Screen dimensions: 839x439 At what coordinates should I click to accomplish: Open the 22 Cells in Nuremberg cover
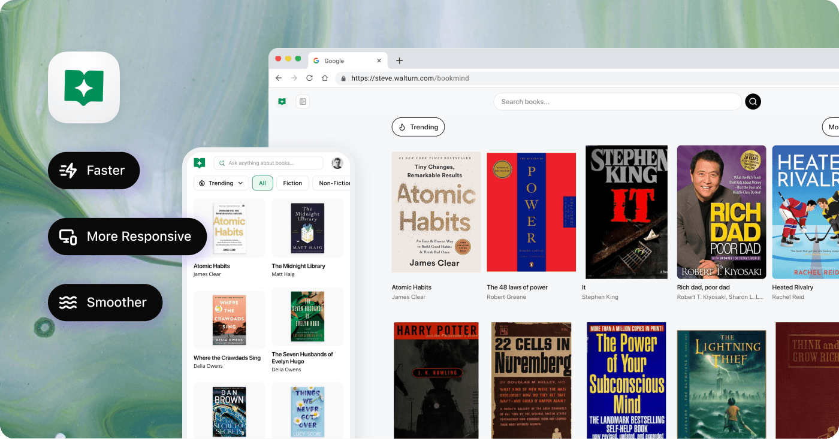click(x=532, y=380)
